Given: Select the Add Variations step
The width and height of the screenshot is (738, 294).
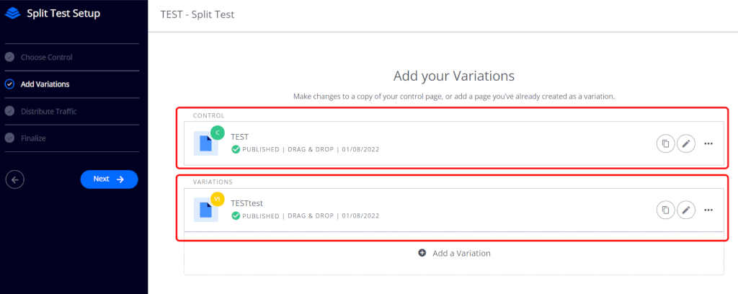Looking at the screenshot, I should click(45, 84).
